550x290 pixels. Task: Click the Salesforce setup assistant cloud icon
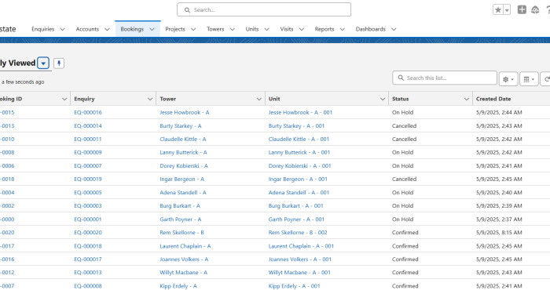click(x=535, y=9)
